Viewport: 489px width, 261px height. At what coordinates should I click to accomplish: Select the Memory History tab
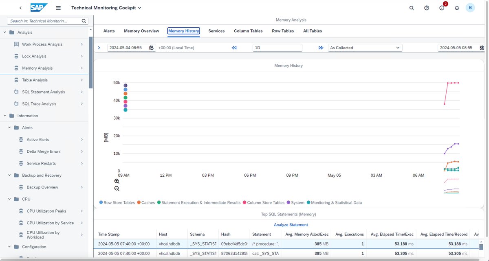[183, 31]
